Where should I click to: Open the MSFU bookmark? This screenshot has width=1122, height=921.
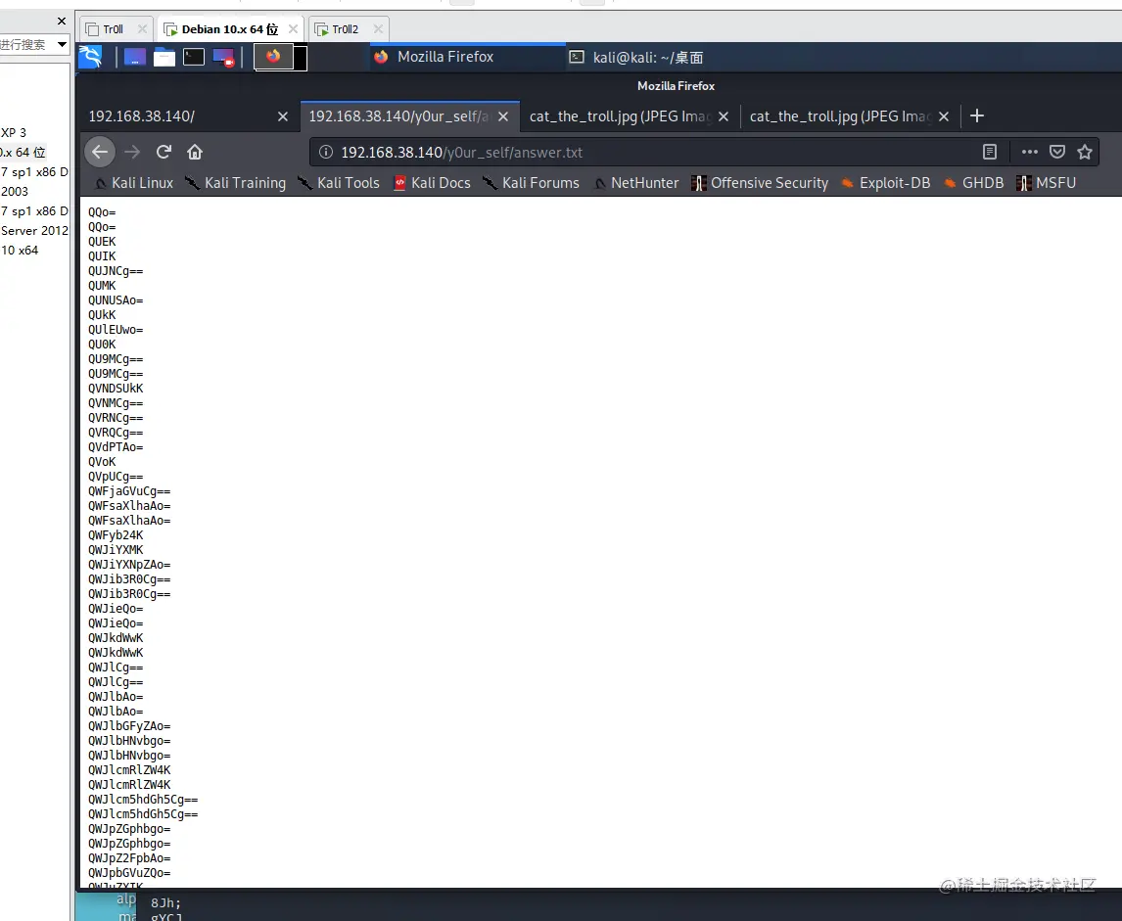coord(1047,183)
